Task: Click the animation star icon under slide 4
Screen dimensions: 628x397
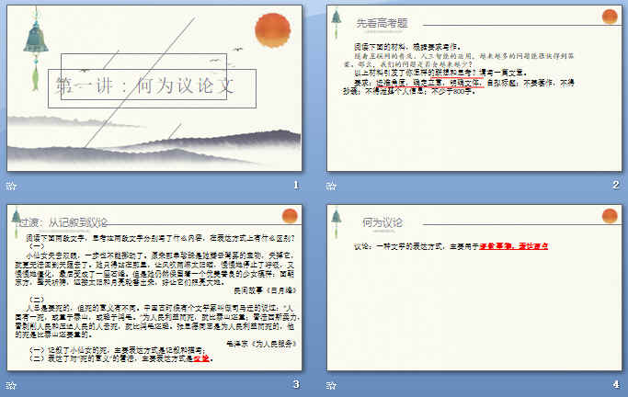Action: (331, 385)
